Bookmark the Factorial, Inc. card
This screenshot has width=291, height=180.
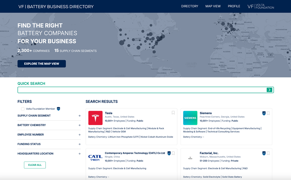[268, 153]
